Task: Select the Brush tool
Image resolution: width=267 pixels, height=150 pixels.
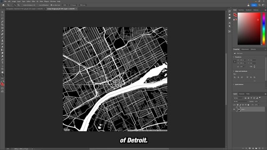Action: coord(2,37)
